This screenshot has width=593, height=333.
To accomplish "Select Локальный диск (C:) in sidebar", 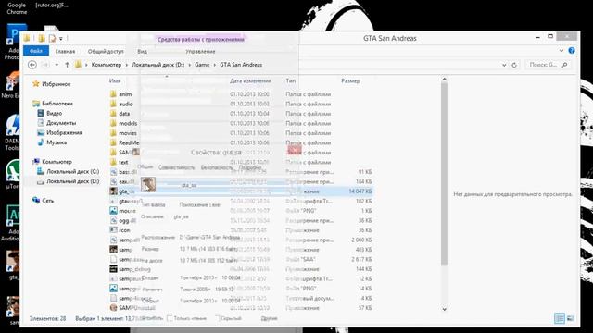I will (x=68, y=171).
